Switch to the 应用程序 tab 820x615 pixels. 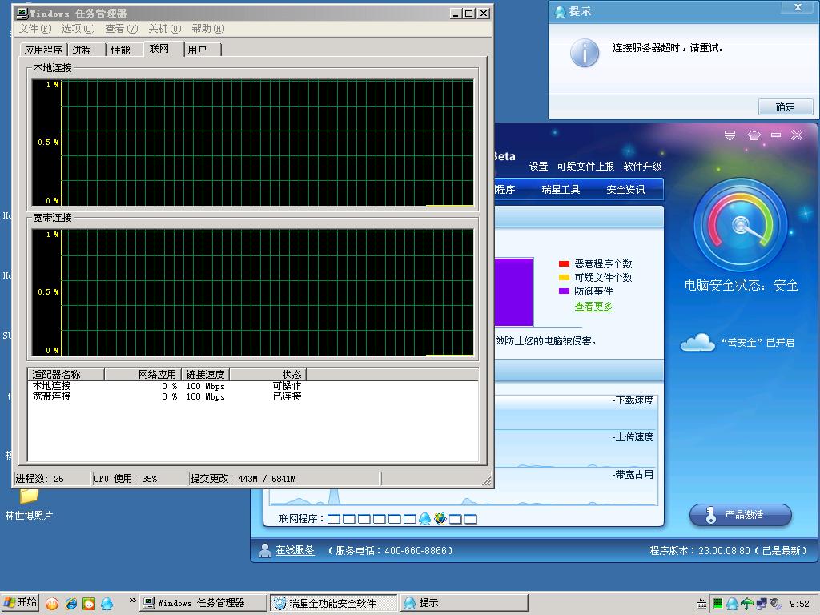[43, 50]
